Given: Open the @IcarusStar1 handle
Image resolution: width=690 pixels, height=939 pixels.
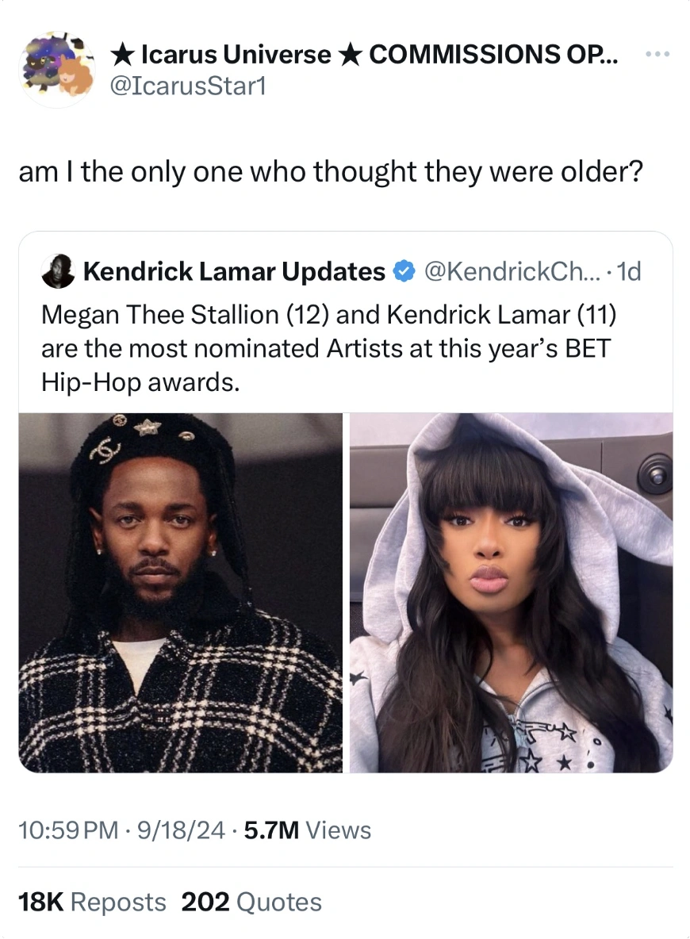Looking at the screenshot, I should [x=188, y=86].
